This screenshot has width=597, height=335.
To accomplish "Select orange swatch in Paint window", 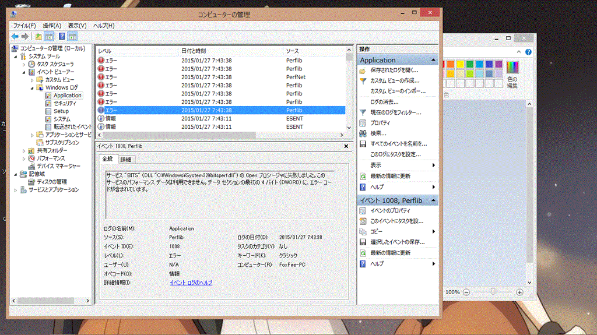I will click(x=451, y=64).
